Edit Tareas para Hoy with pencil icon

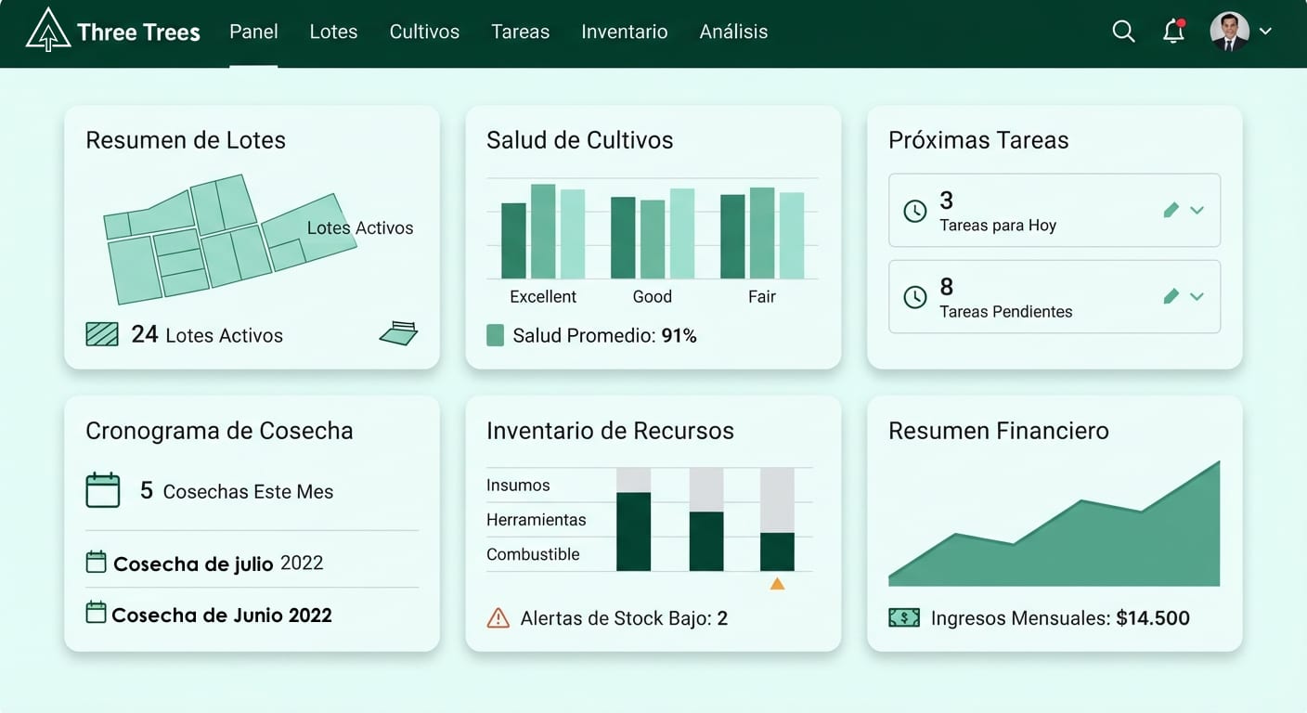click(x=1171, y=211)
